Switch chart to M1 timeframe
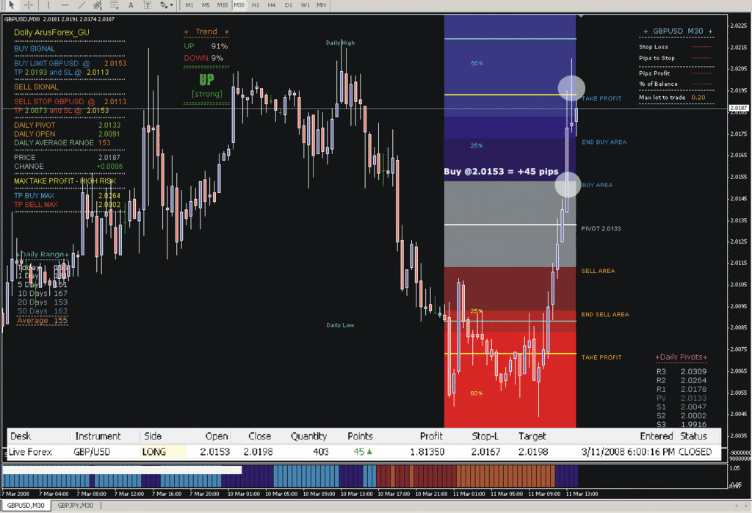The image size is (752, 513). point(189,5)
